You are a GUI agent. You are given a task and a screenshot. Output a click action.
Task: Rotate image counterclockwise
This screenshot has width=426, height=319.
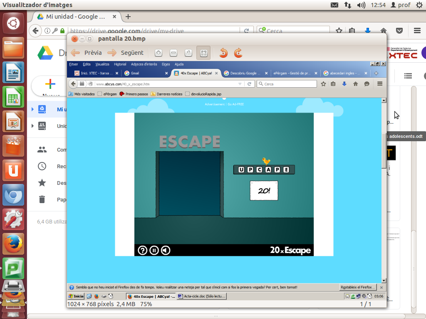(x=223, y=53)
